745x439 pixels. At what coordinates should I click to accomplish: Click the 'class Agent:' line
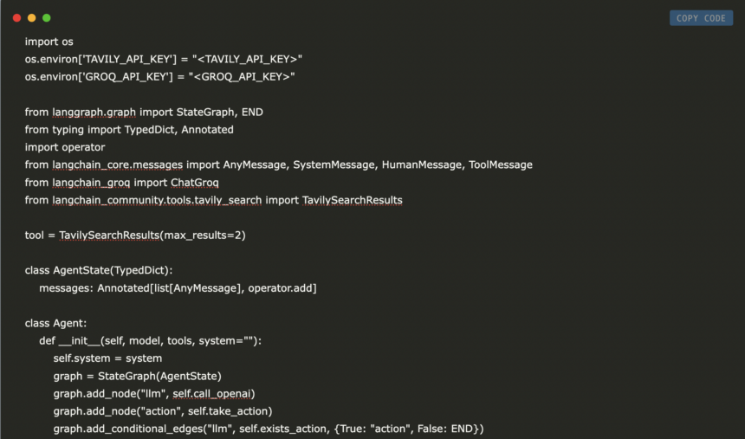click(x=57, y=323)
